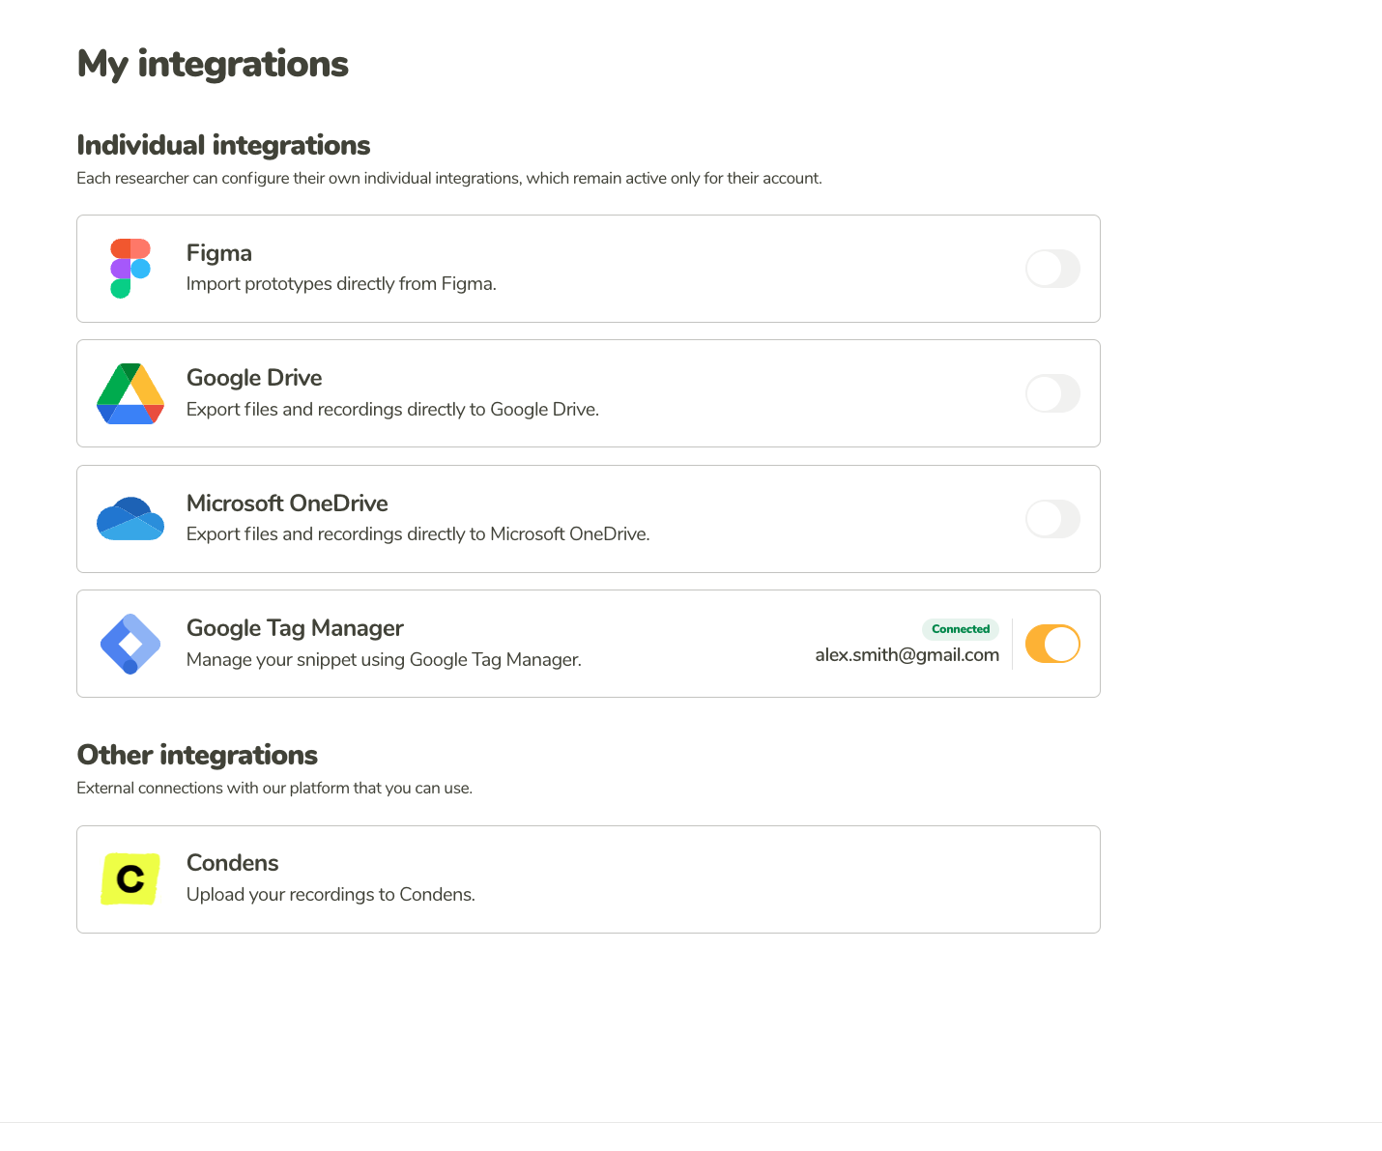This screenshot has height=1151, width=1382.
Task: Enable the Figma integration toggle
Action: tap(1052, 269)
